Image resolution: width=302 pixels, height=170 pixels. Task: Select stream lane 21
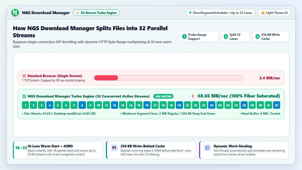[187, 105]
